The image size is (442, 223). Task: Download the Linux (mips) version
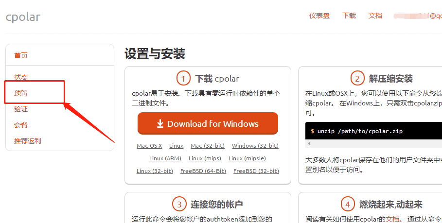tap(205, 158)
